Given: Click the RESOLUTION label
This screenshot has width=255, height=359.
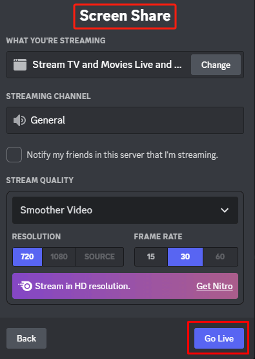Looking at the screenshot, I should [x=36, y=237].
